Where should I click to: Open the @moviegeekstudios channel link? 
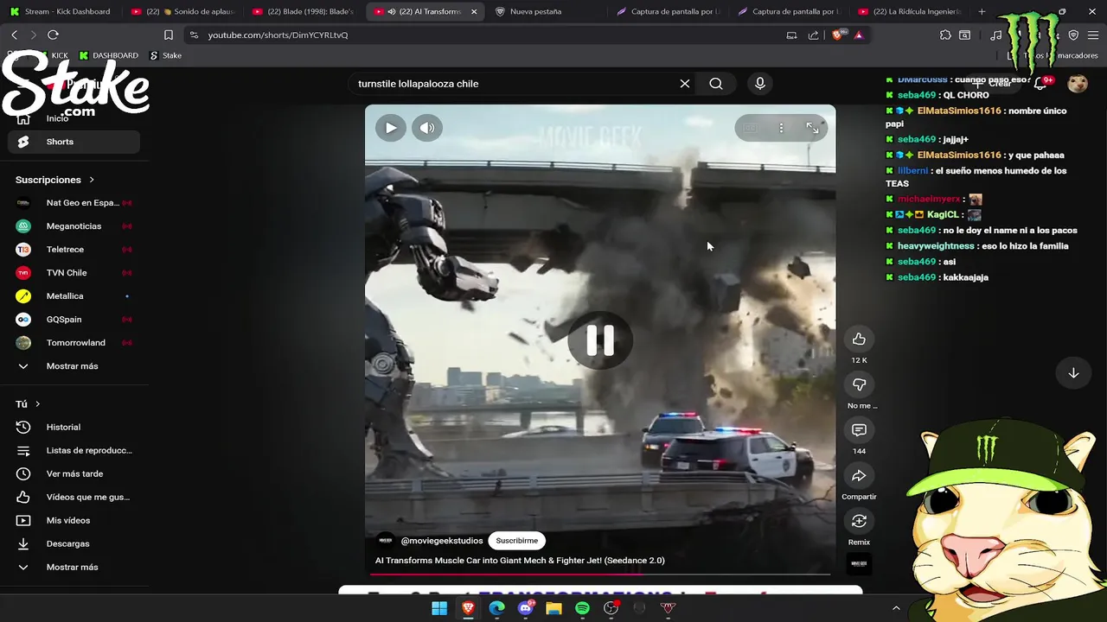click(x=442, y=541)
